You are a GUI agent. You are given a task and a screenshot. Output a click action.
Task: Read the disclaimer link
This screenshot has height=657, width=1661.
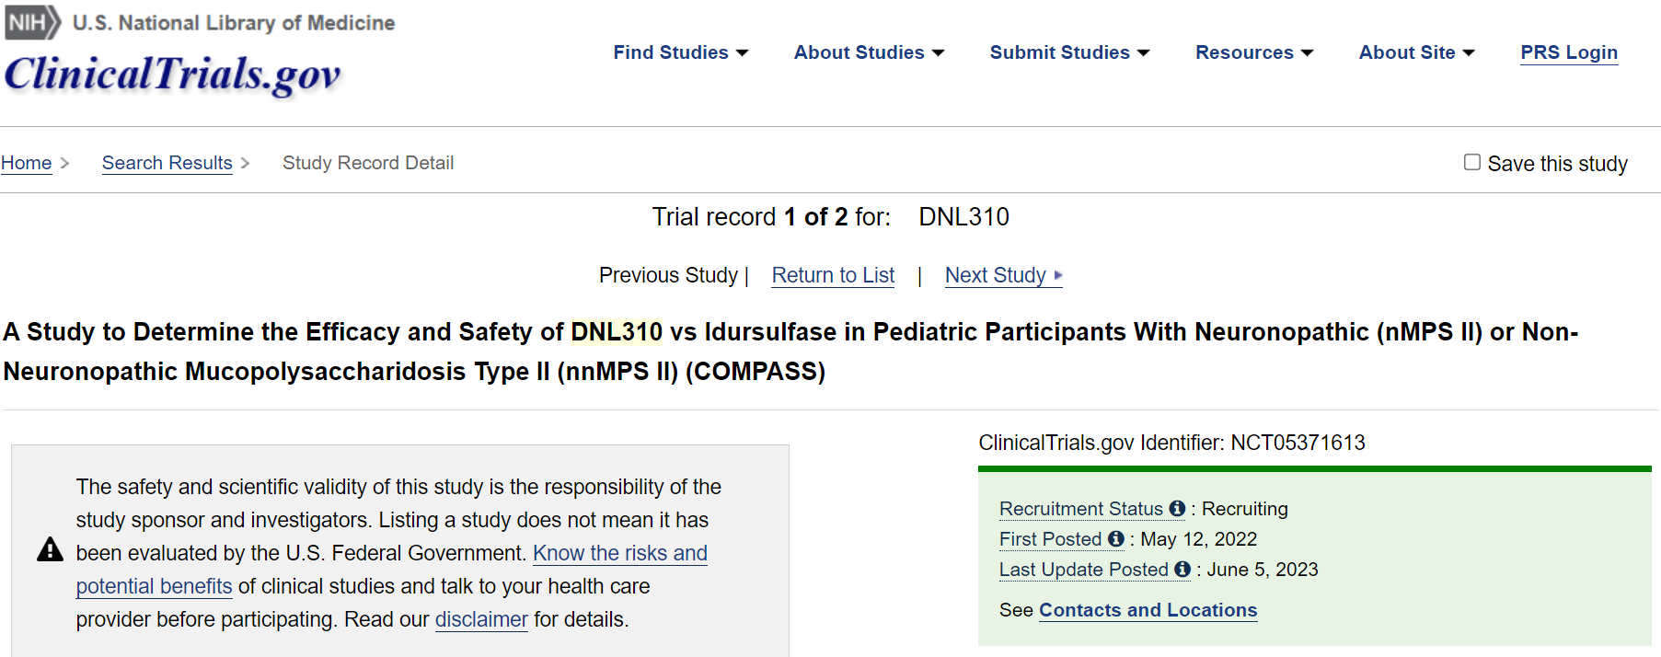click(x=481, y=619)
